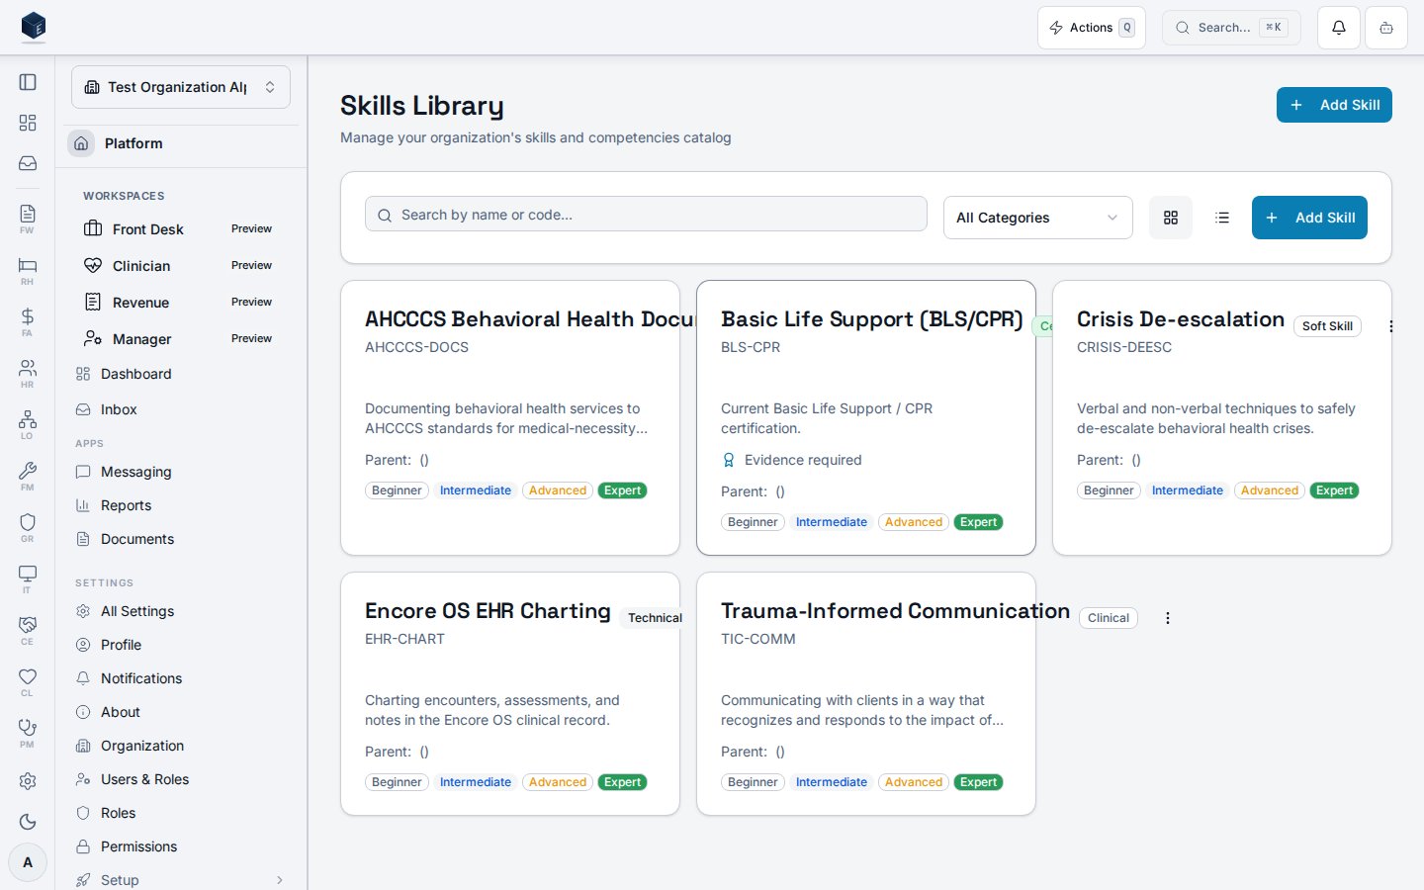This screenshot has width=1424, height=890.
Task: Open the global Search box
Action: coord(1231,28)
